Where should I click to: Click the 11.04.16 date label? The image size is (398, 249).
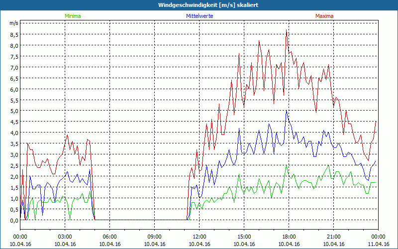378,244
